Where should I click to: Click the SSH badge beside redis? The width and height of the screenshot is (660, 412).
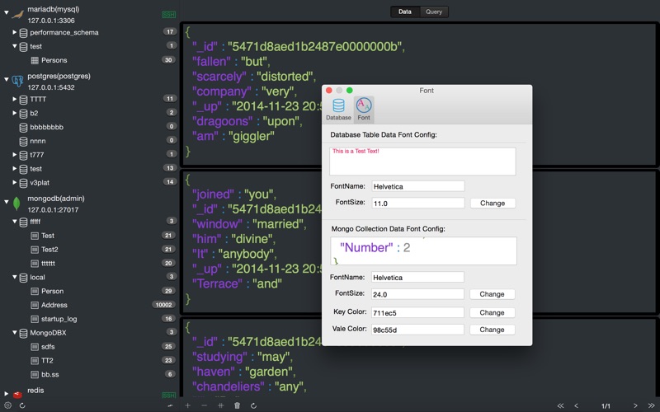point(169,396)
